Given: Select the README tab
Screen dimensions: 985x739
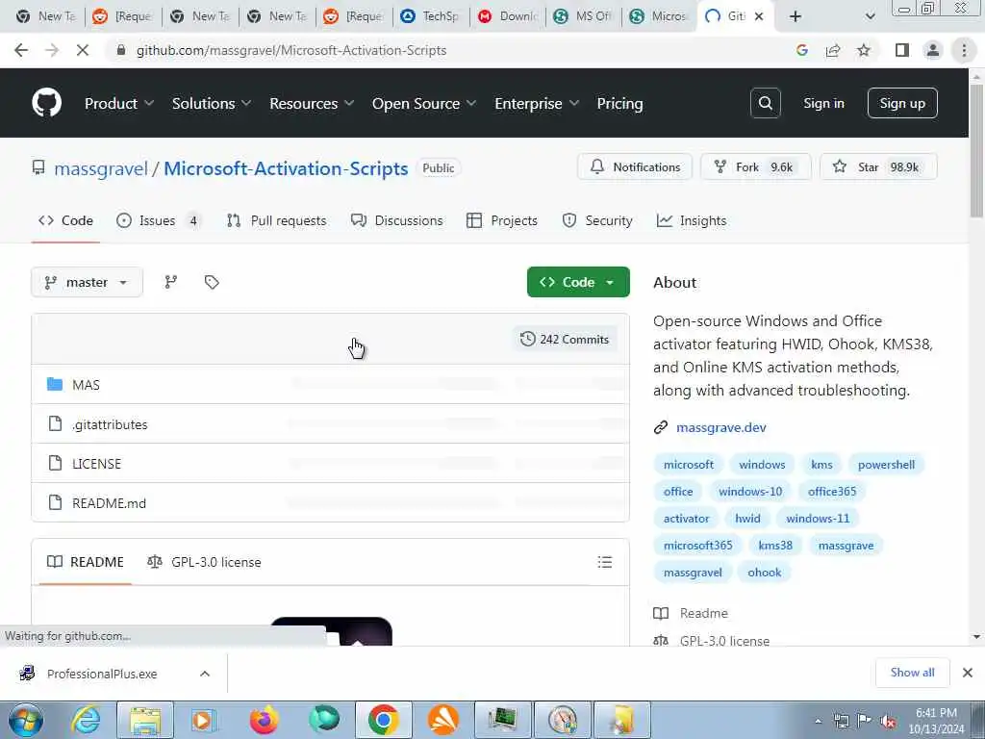Looking at the screenshot, I should point(86,562).
